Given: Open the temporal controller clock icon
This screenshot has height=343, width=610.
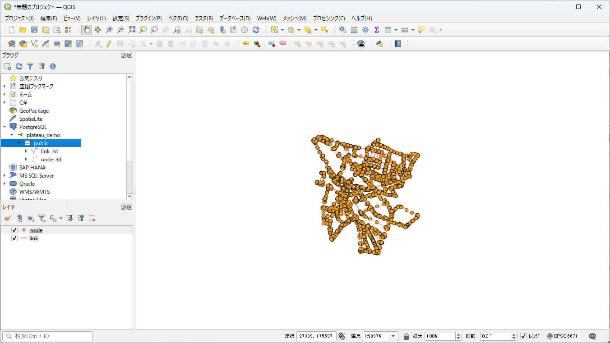Looking at the screenshot, I should pos(245,30).
